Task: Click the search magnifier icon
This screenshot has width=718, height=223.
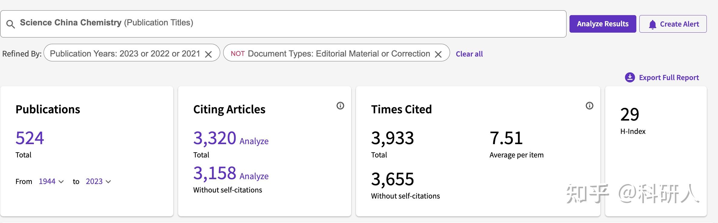Action: (x=11, y=24)
